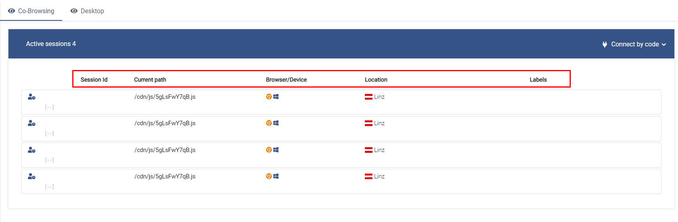Click the eye icon beside Desktop

(x=74, y=11)
